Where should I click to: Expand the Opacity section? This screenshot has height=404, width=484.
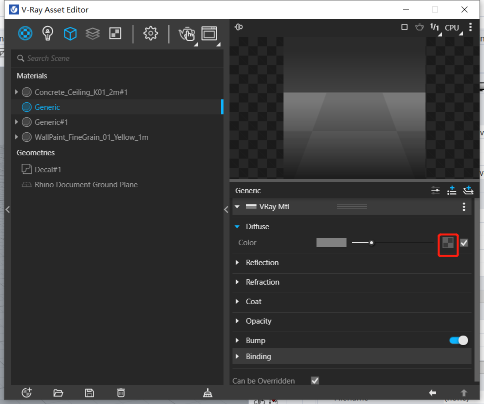pyautogui.click(x=237, y=321)
